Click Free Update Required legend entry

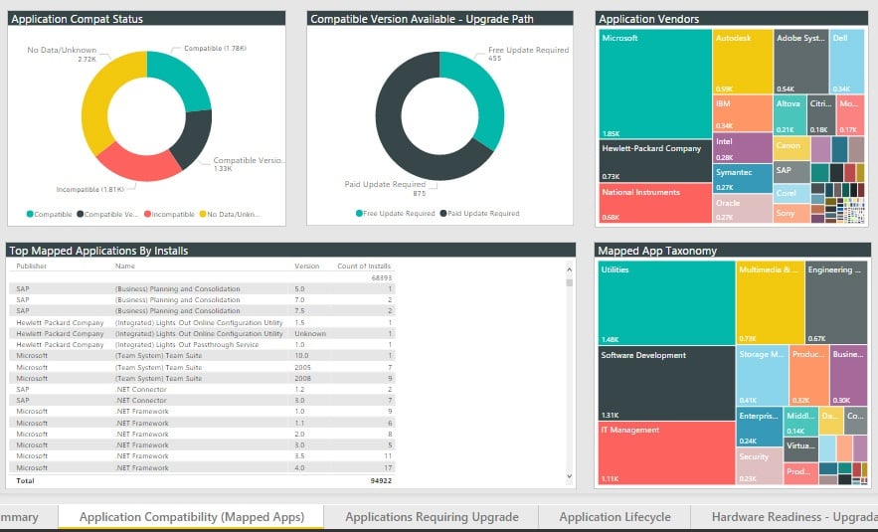click(x=396, y=214)
